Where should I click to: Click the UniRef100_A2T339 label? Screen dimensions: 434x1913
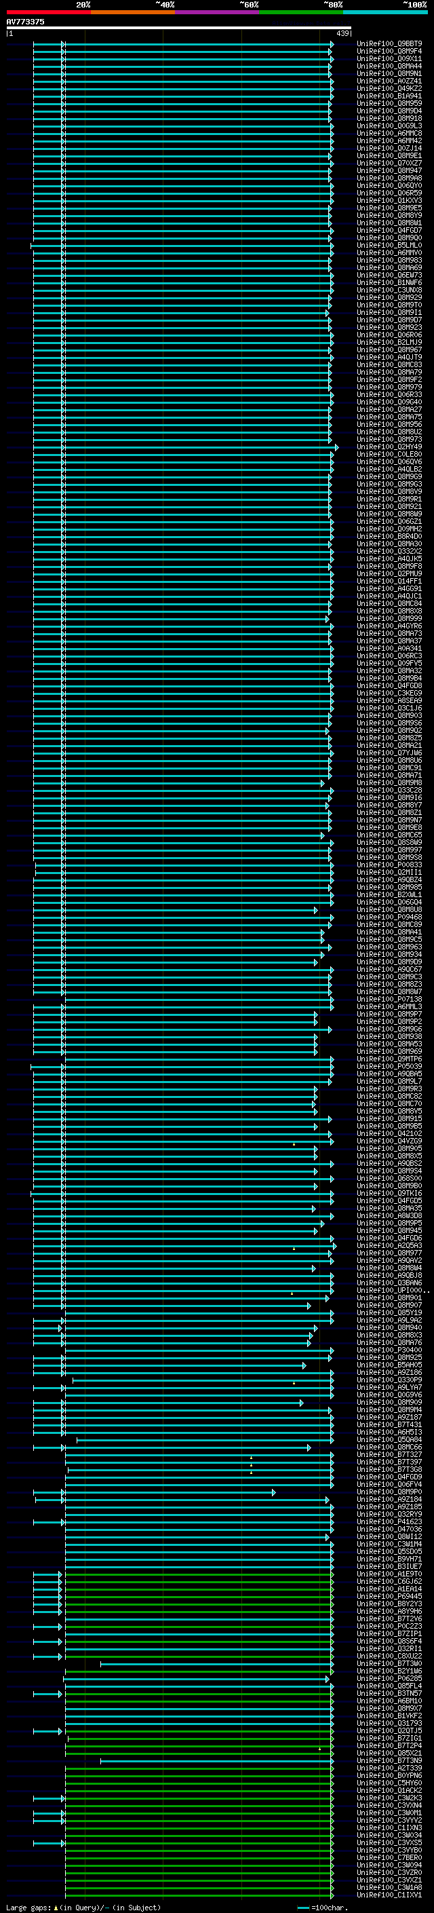[389, 1768]
